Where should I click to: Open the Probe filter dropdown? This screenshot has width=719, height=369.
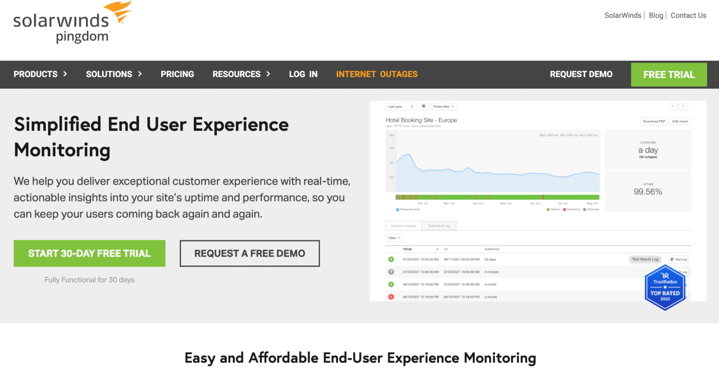443,107
